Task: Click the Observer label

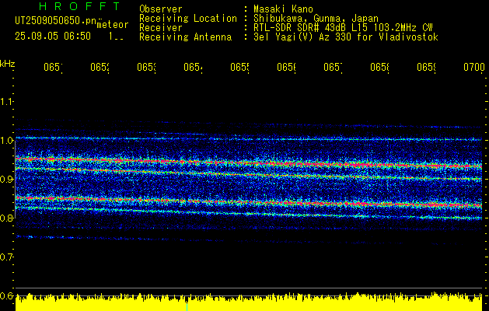Action: 161,9
